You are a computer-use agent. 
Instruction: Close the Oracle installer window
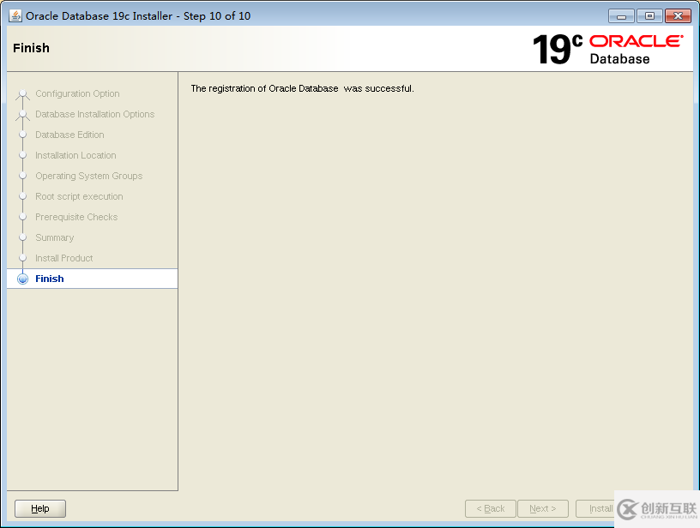[678, 16]
